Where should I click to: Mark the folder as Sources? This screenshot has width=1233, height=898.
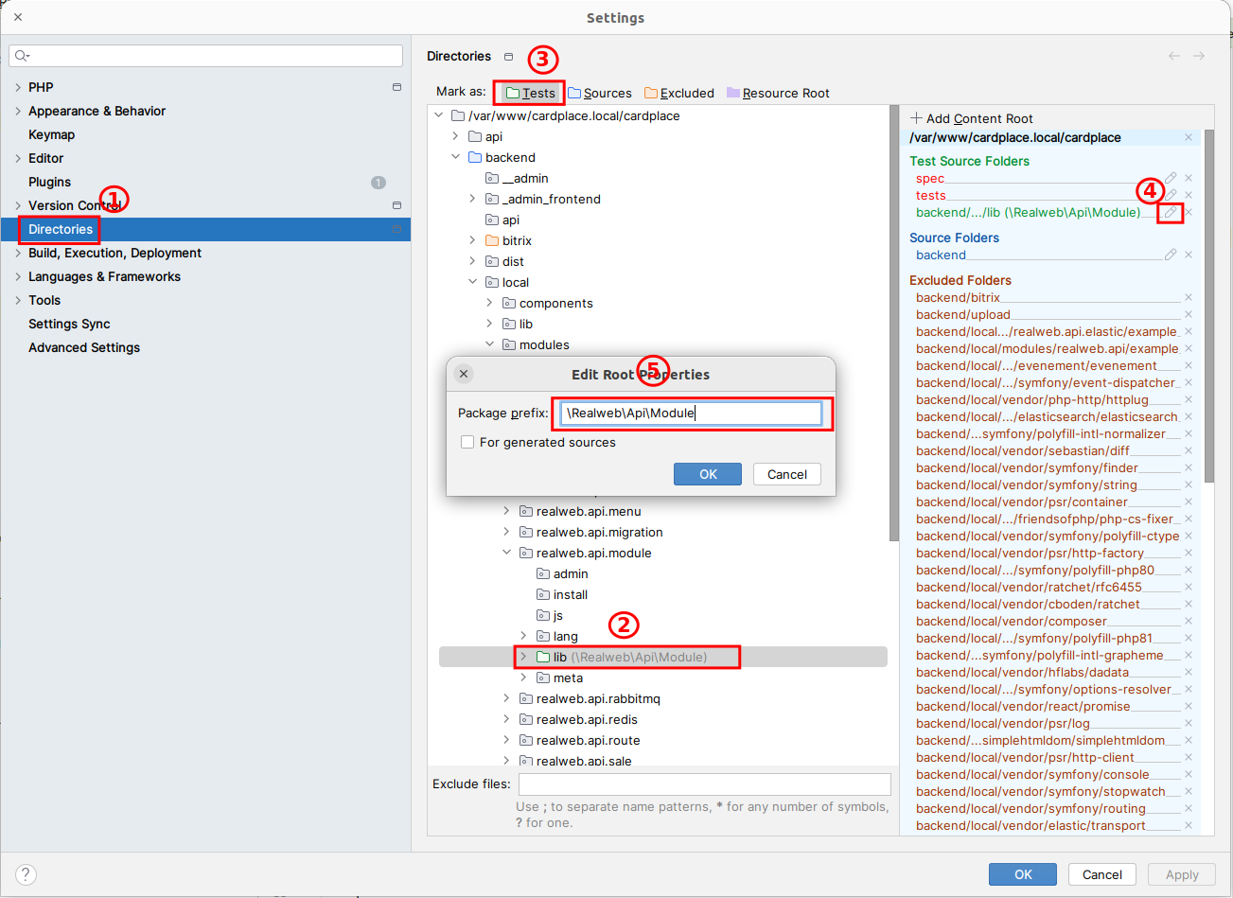pyautogui.click(x=600, y=93)
